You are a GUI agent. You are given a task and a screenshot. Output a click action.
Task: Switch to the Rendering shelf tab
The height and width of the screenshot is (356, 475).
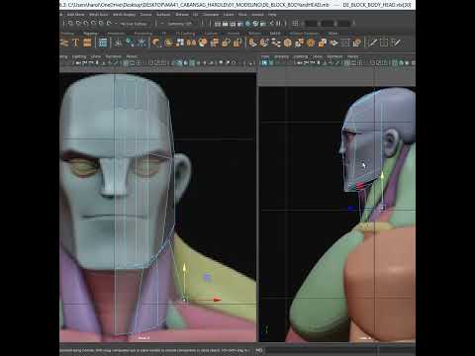click(142, 34)
